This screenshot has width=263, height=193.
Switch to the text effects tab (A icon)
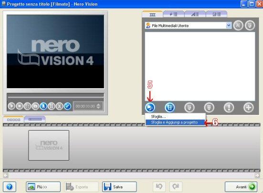point(195,14)
